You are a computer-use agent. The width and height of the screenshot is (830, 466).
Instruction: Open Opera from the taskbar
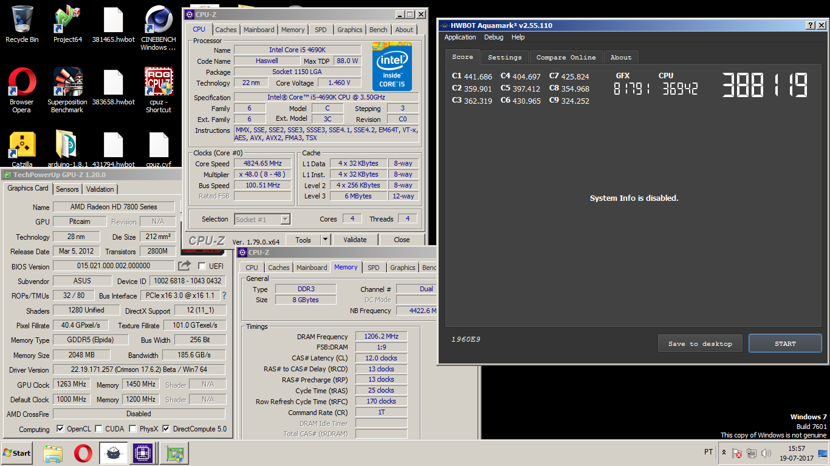coord(83,453)
